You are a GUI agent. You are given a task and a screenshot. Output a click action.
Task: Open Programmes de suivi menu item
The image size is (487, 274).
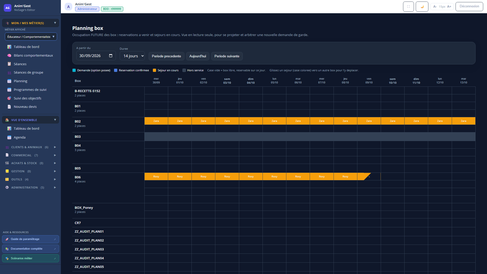tap(30, 90)
